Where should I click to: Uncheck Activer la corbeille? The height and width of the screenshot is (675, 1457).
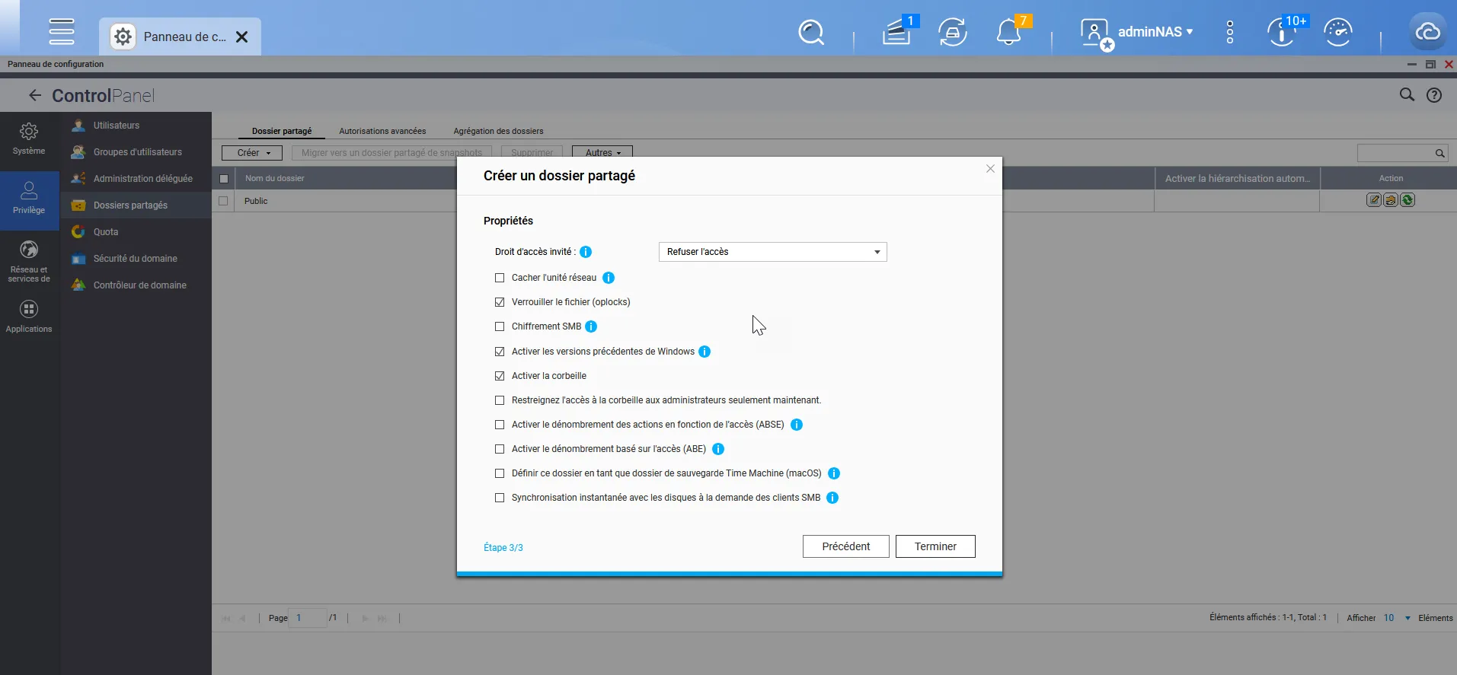[x=500, y=376]
